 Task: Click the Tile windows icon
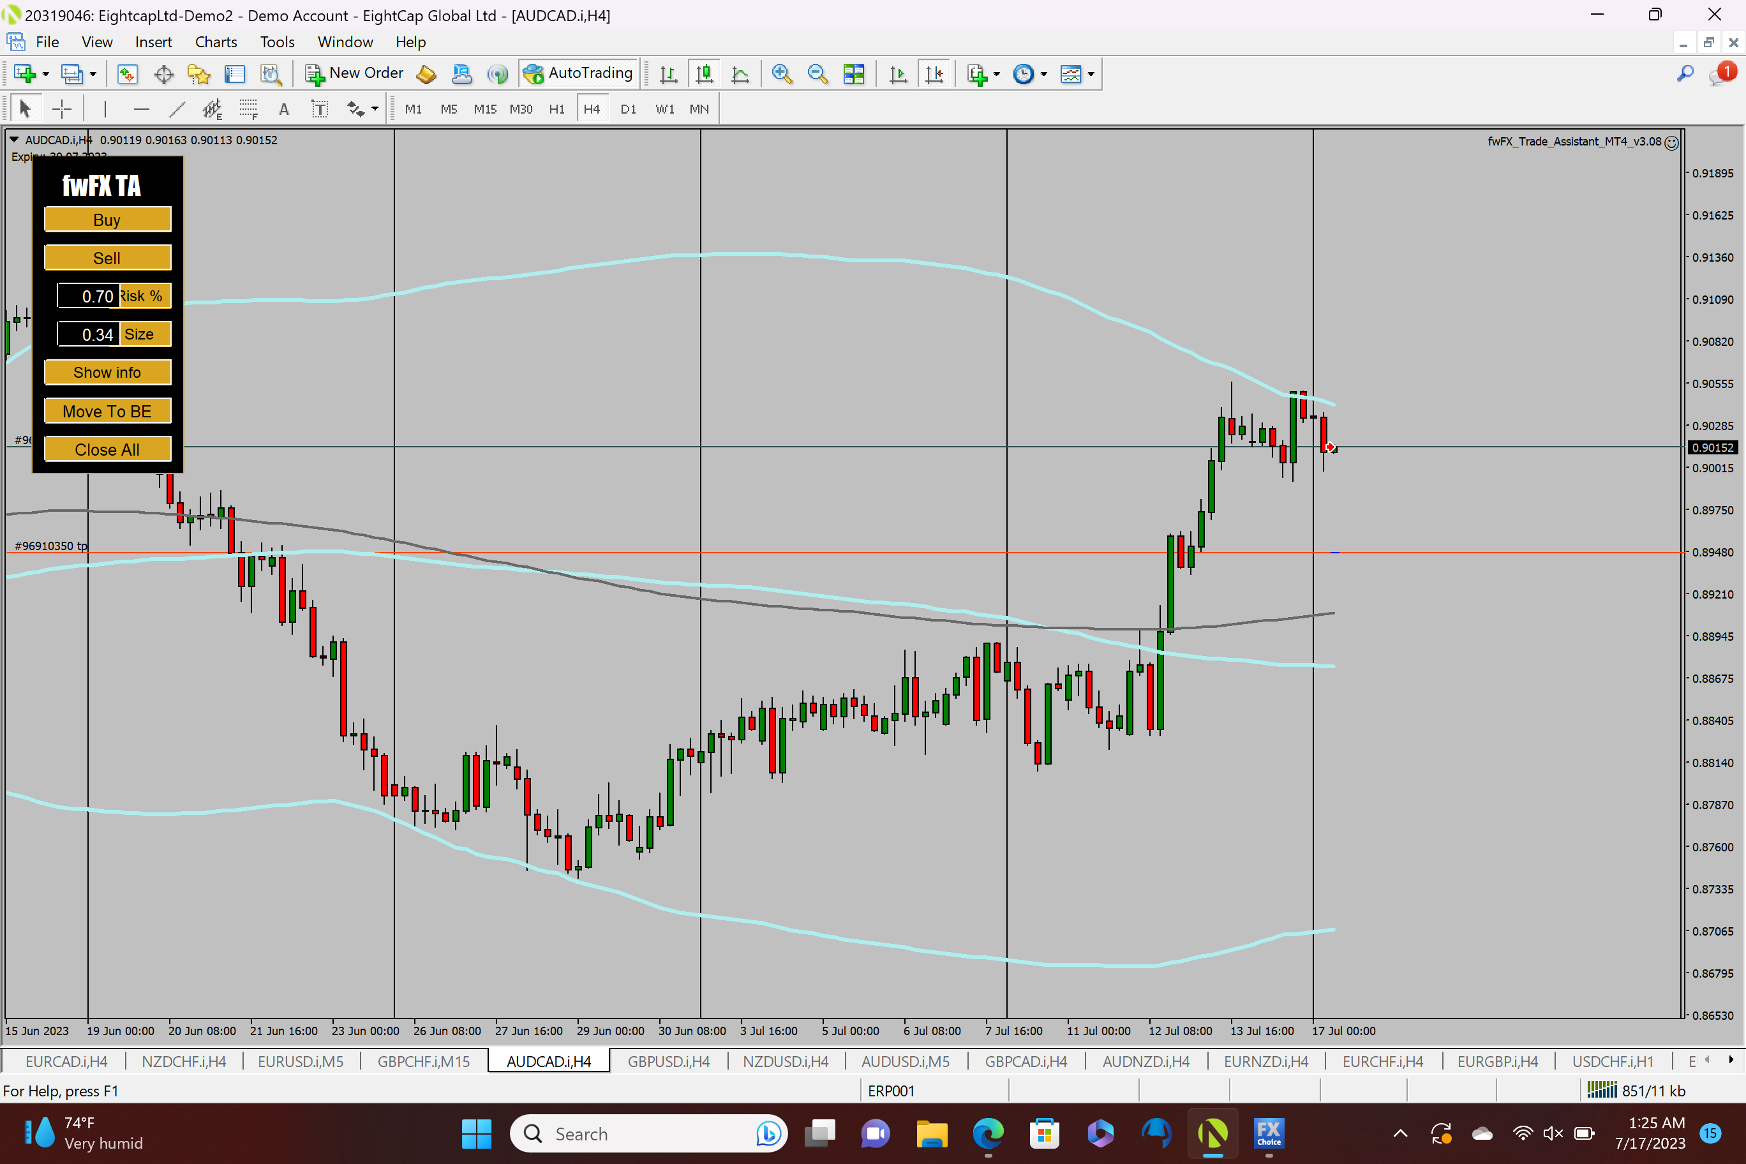pyautogui.click(x=853, y=73)
